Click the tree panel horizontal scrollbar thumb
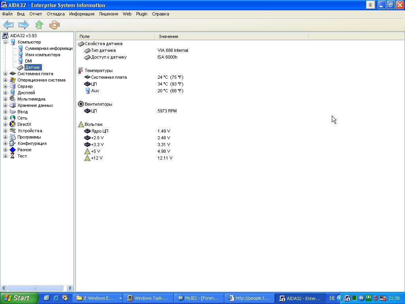This screenshot has height=304, width=405. pyautogui.click(x=35, y=288)
